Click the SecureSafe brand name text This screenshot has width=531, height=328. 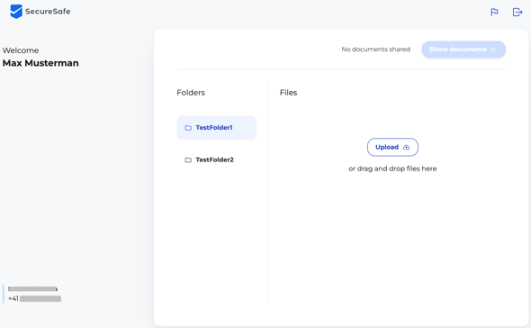tap(48, 12)
